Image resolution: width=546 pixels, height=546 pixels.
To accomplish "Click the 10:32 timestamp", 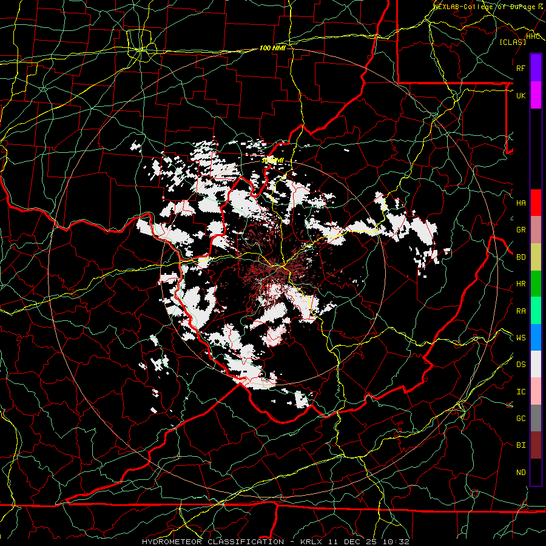I will 396,542.
